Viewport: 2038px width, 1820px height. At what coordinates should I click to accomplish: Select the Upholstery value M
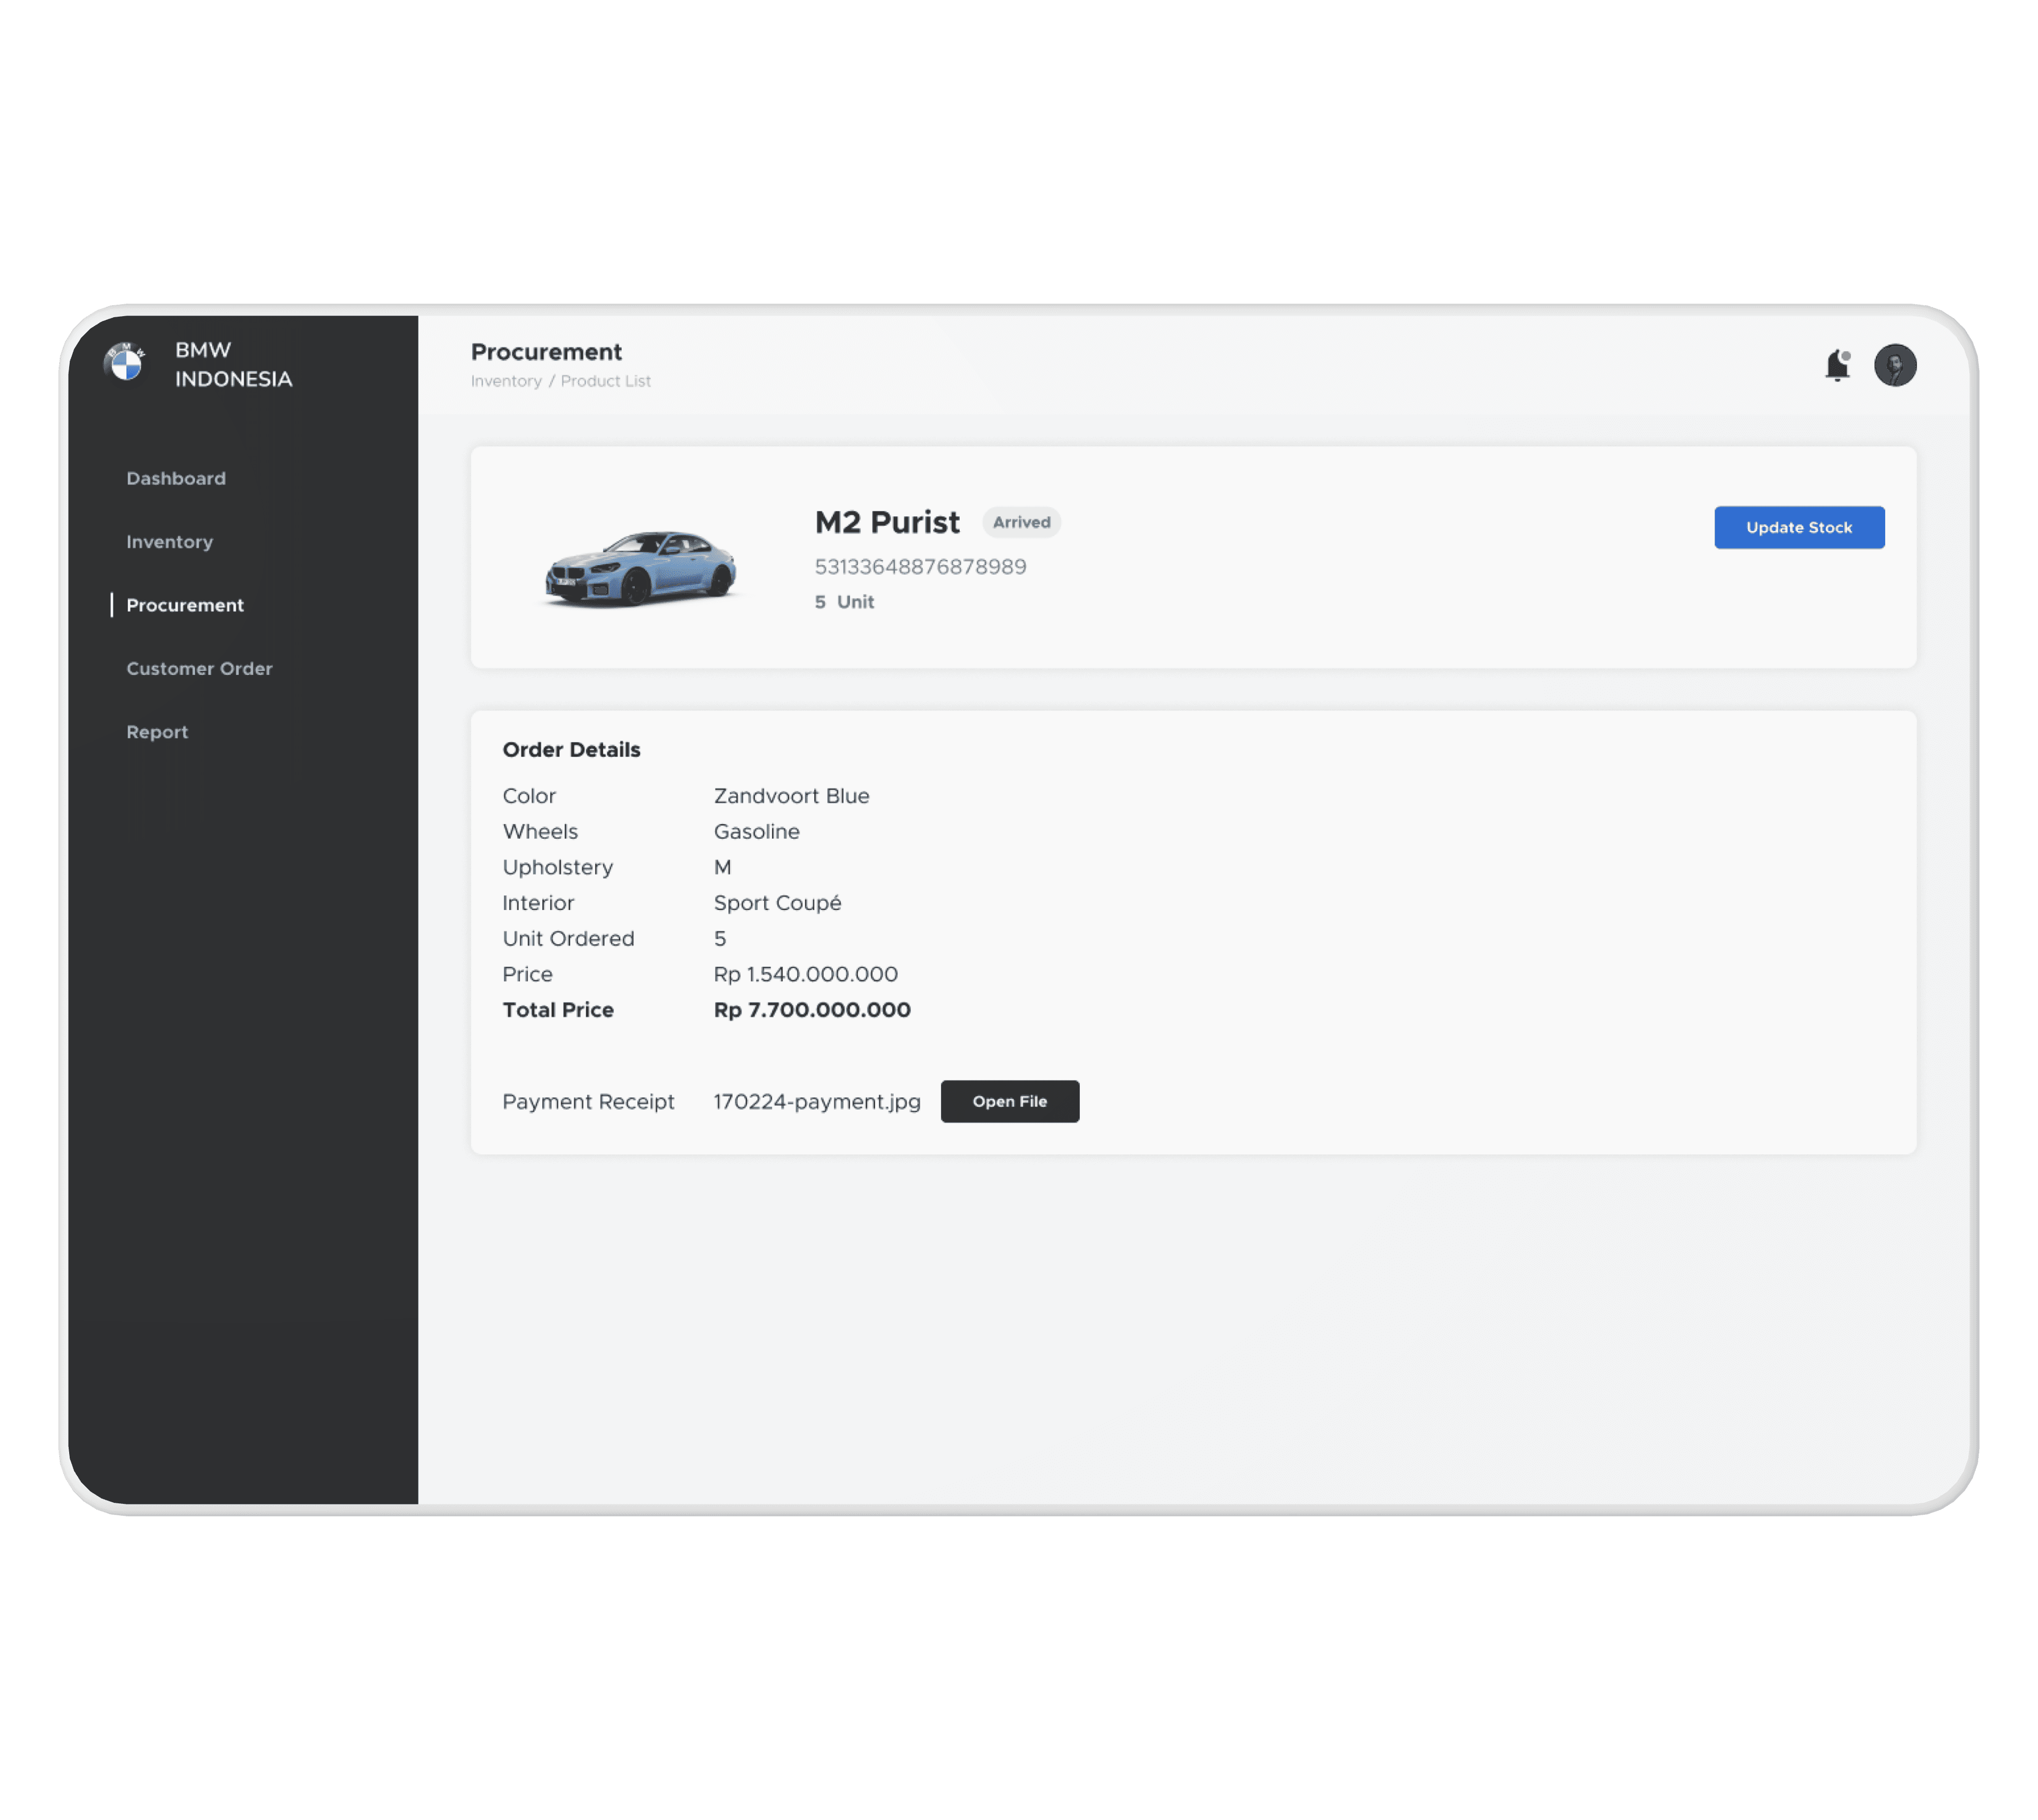723,867
